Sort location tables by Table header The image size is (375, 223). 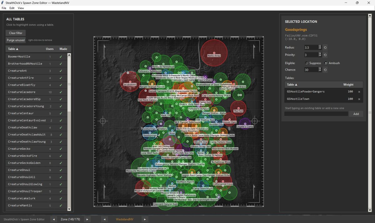coord(292,84)
